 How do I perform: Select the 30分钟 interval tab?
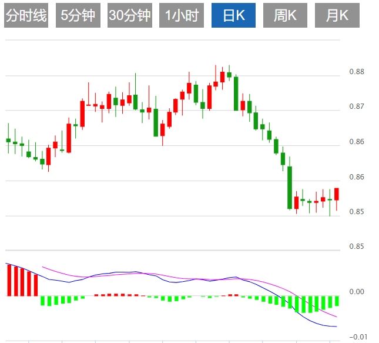(130, 15)
